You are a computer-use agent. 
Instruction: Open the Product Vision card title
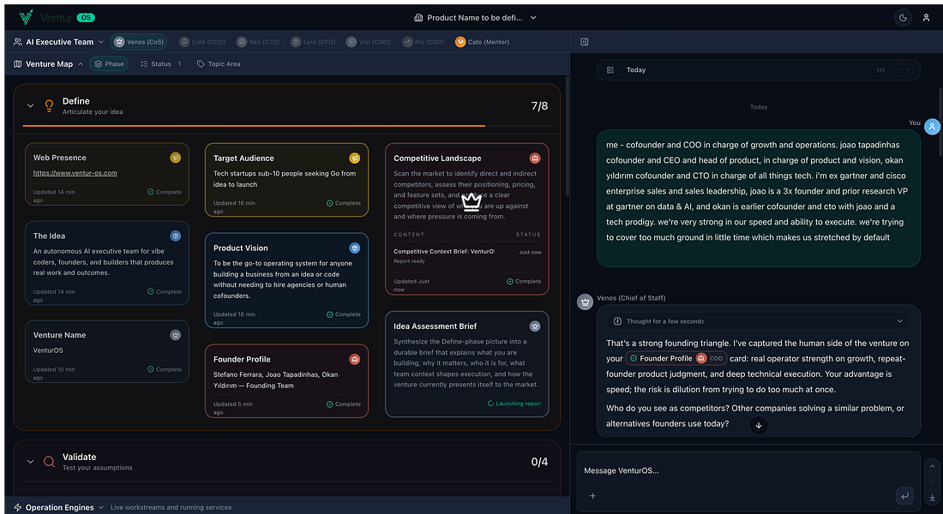point(241,248)
